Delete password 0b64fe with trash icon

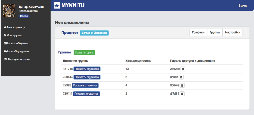coord(182,85)
